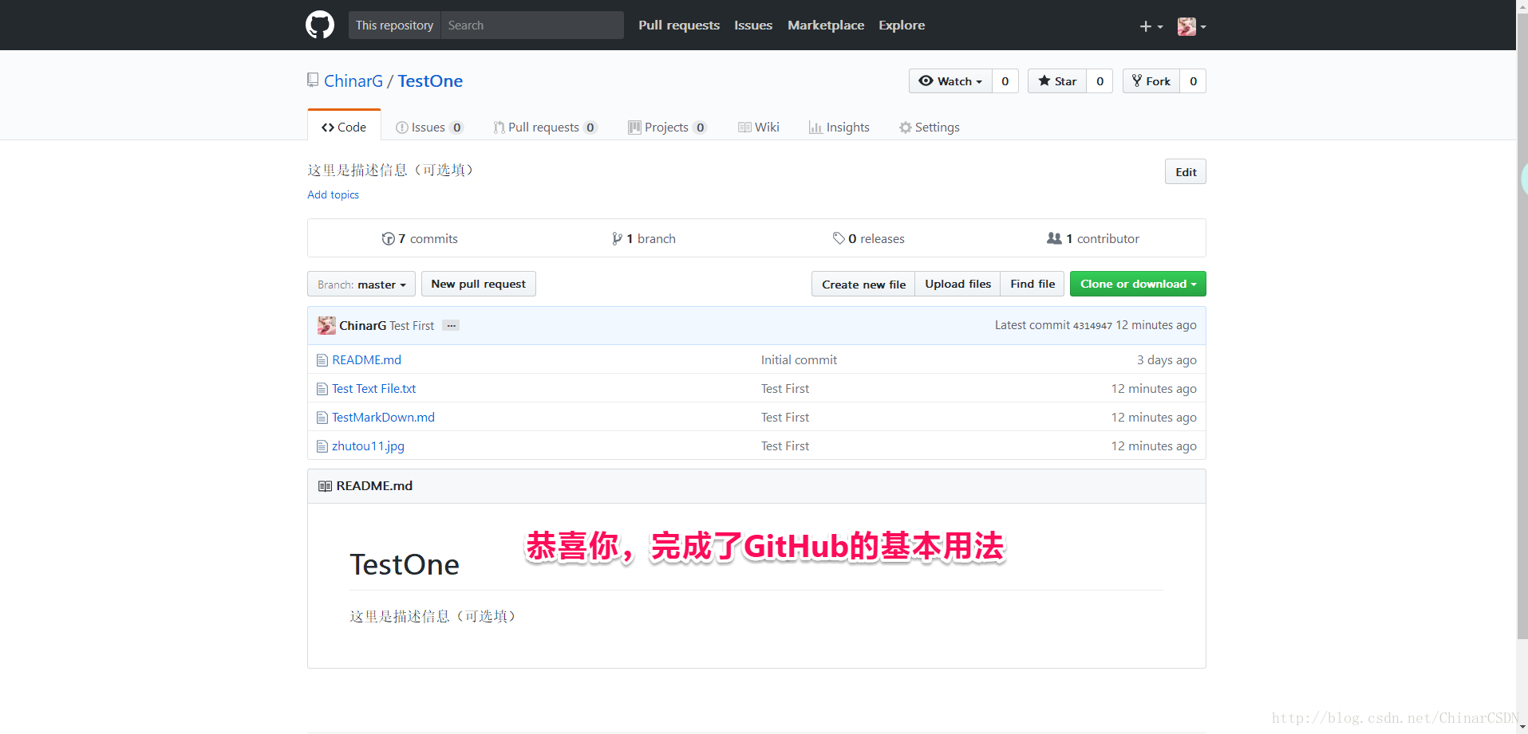The height and width of the screenshot is (734, 1528).
Task: Open the Test Text File.txt file
Action: click(x=373, y=389)
